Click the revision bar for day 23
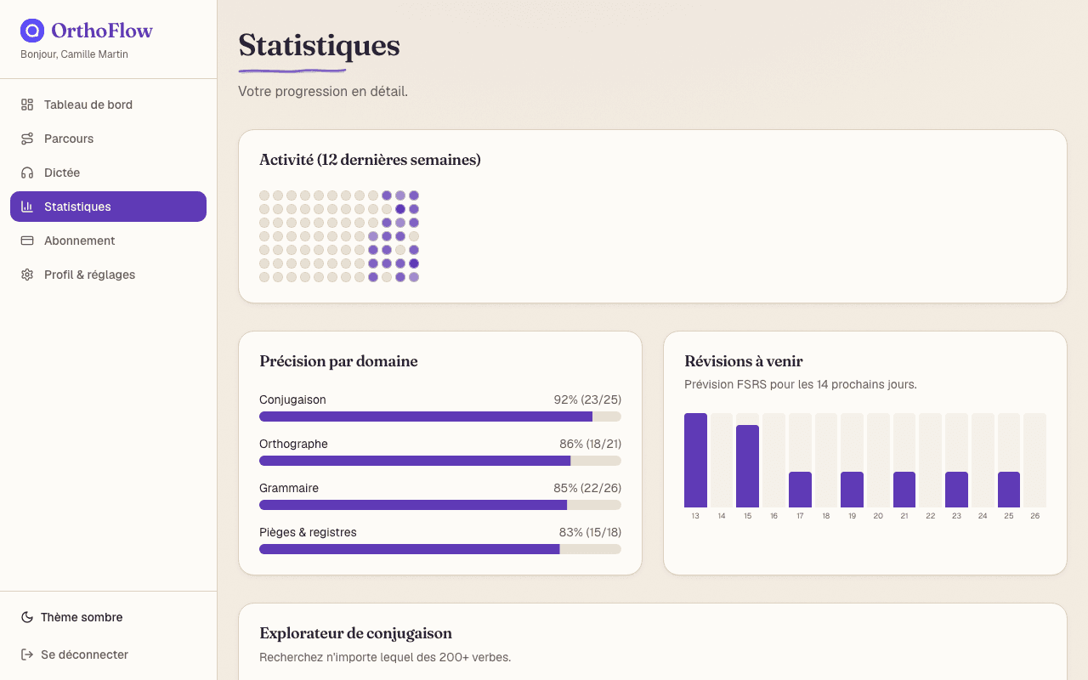 957,490
